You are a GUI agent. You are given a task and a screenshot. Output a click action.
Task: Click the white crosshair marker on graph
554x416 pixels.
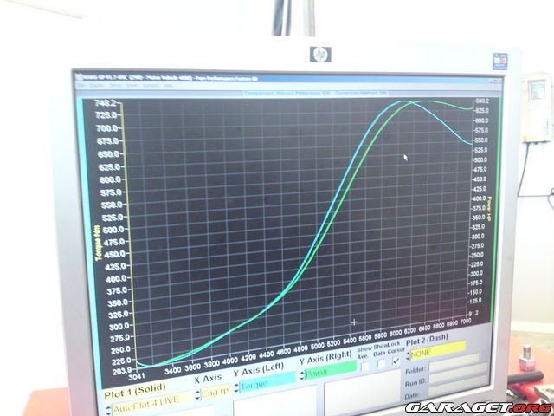pos(354,322)
